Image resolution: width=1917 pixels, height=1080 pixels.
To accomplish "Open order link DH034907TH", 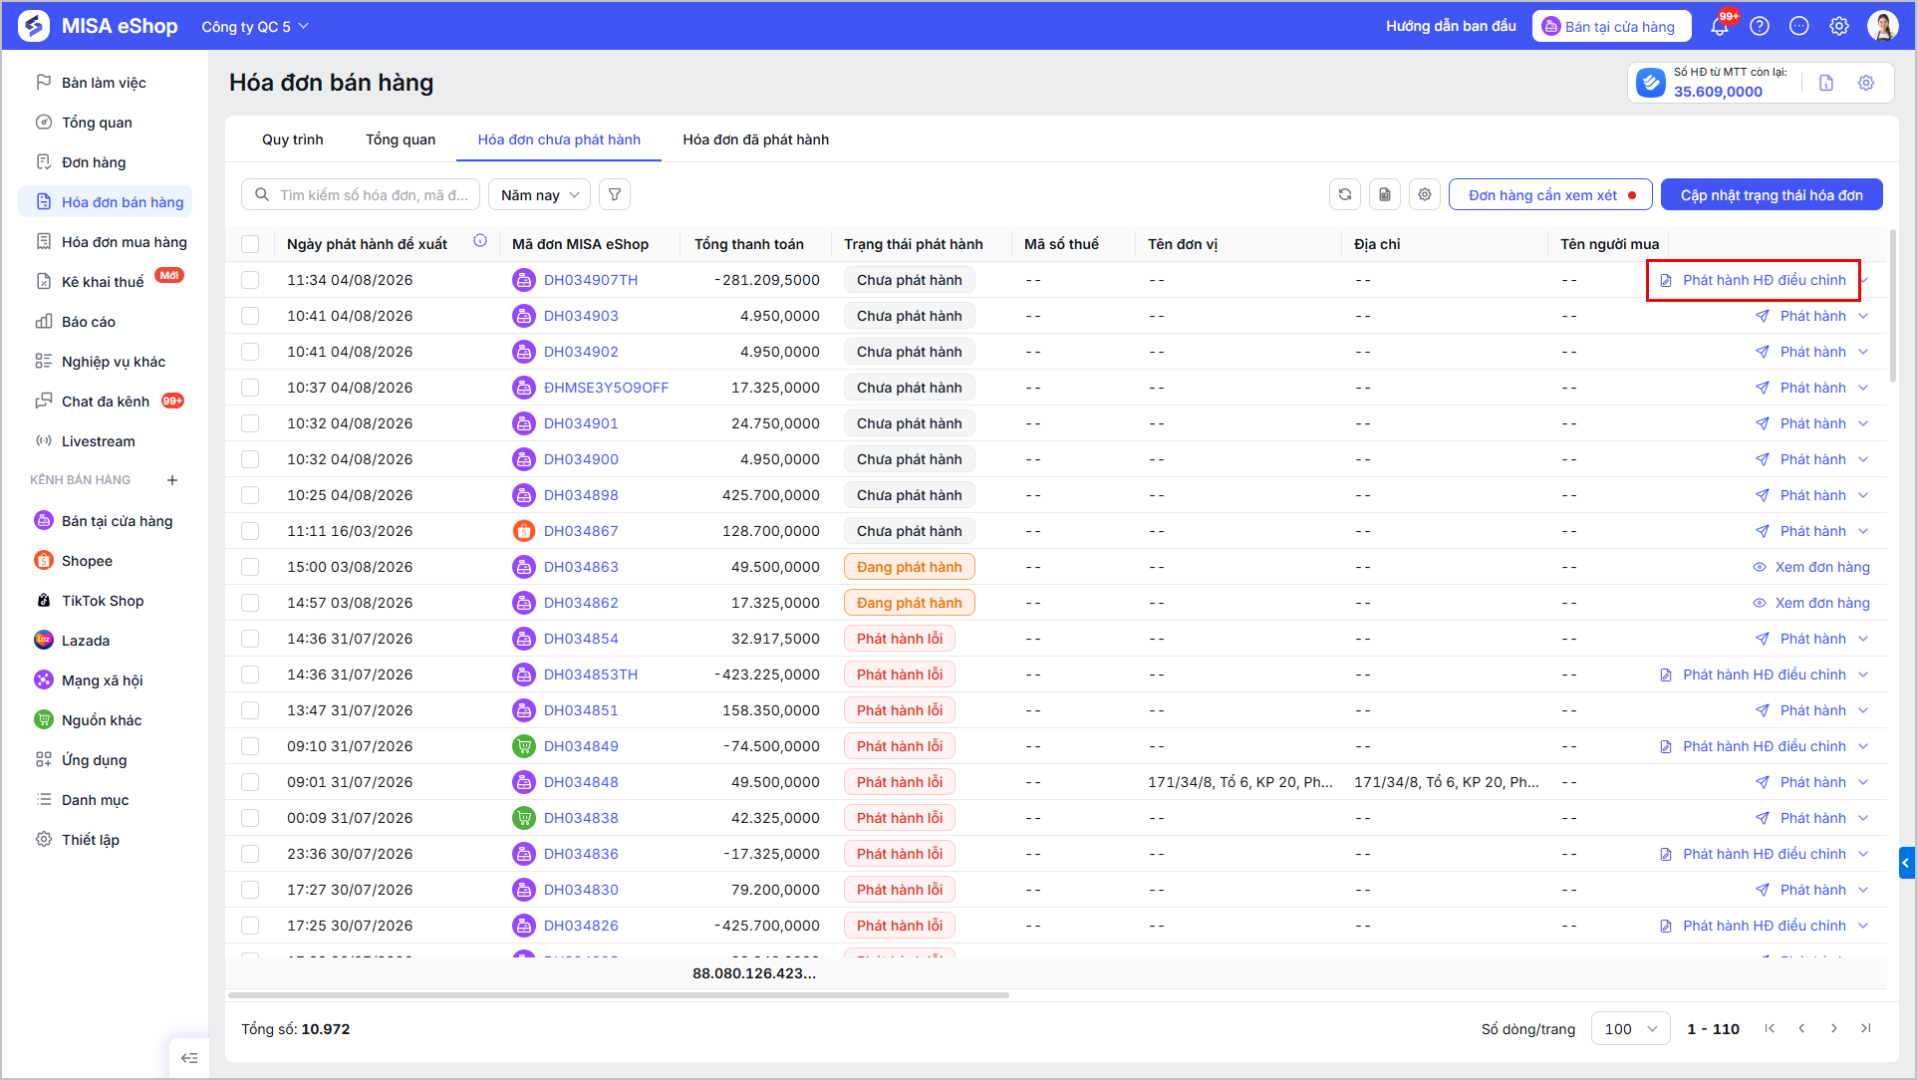I will click(x=591, y=280).
